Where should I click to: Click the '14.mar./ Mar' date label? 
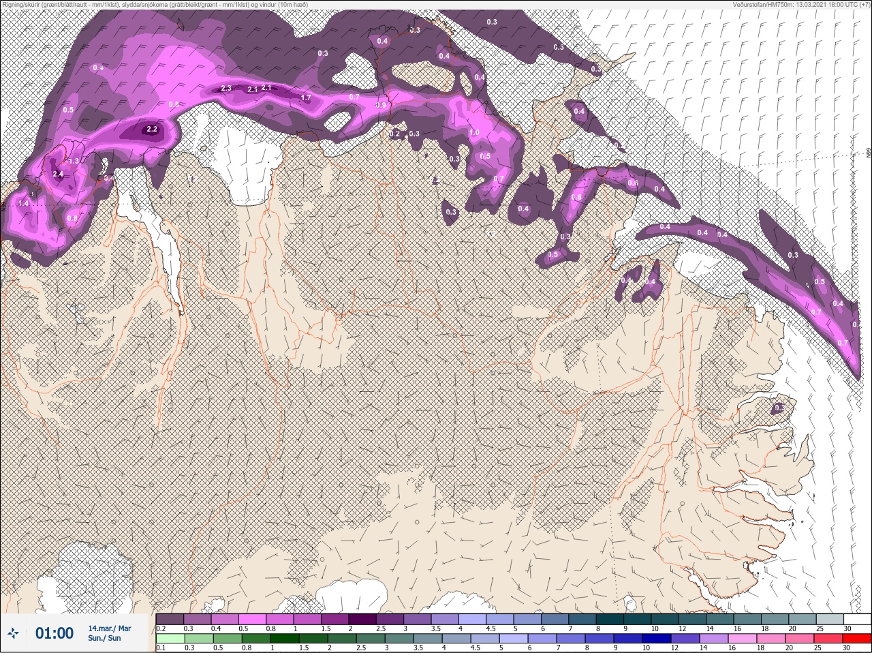110,628
